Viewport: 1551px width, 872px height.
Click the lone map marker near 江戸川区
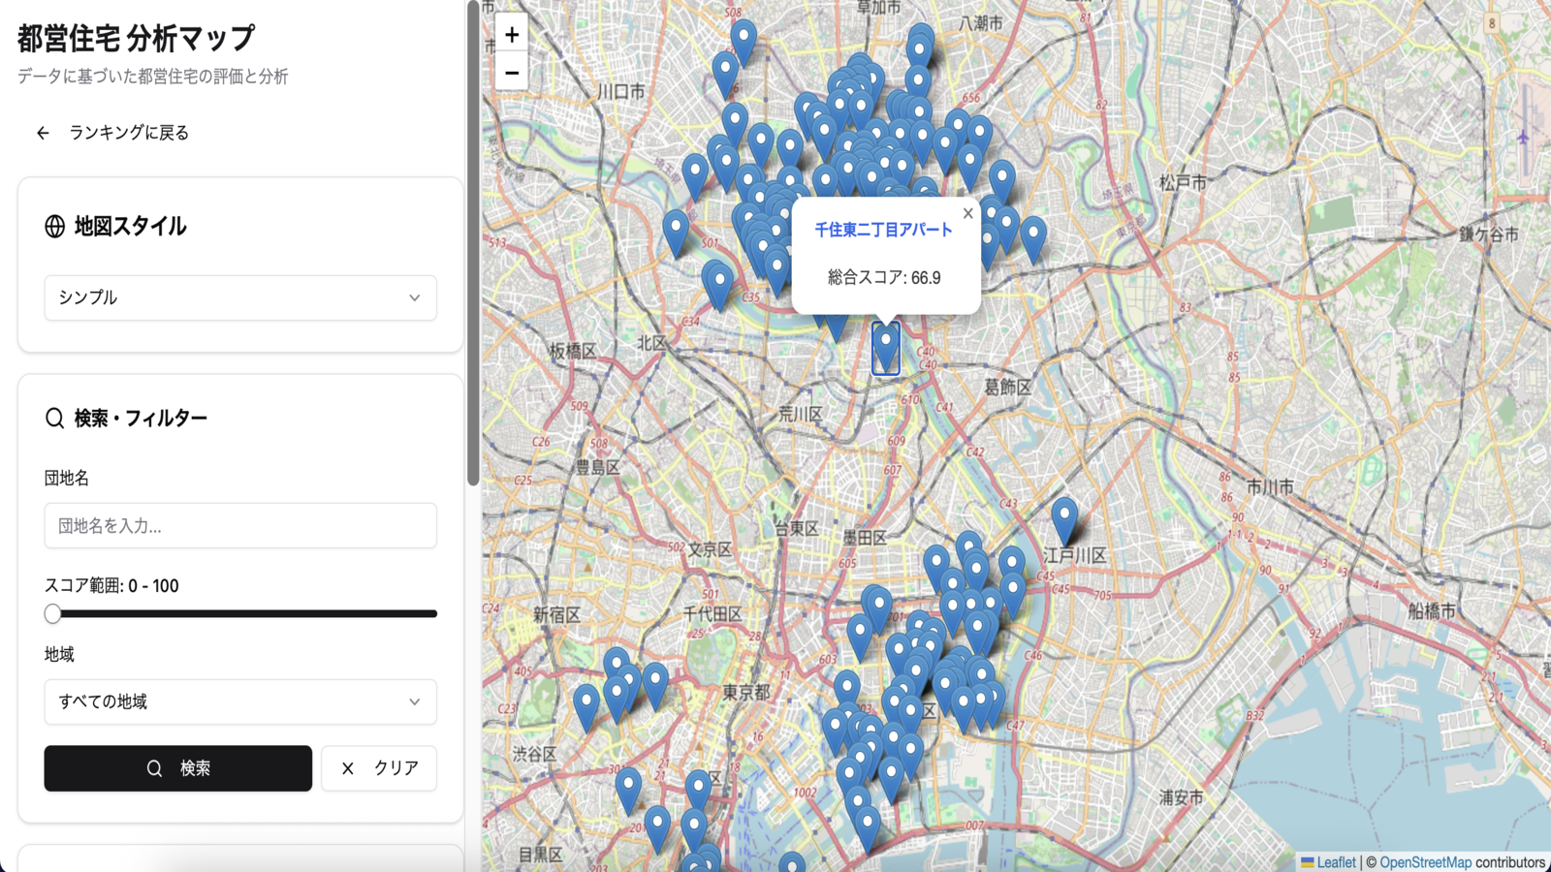pos(1064,521)
